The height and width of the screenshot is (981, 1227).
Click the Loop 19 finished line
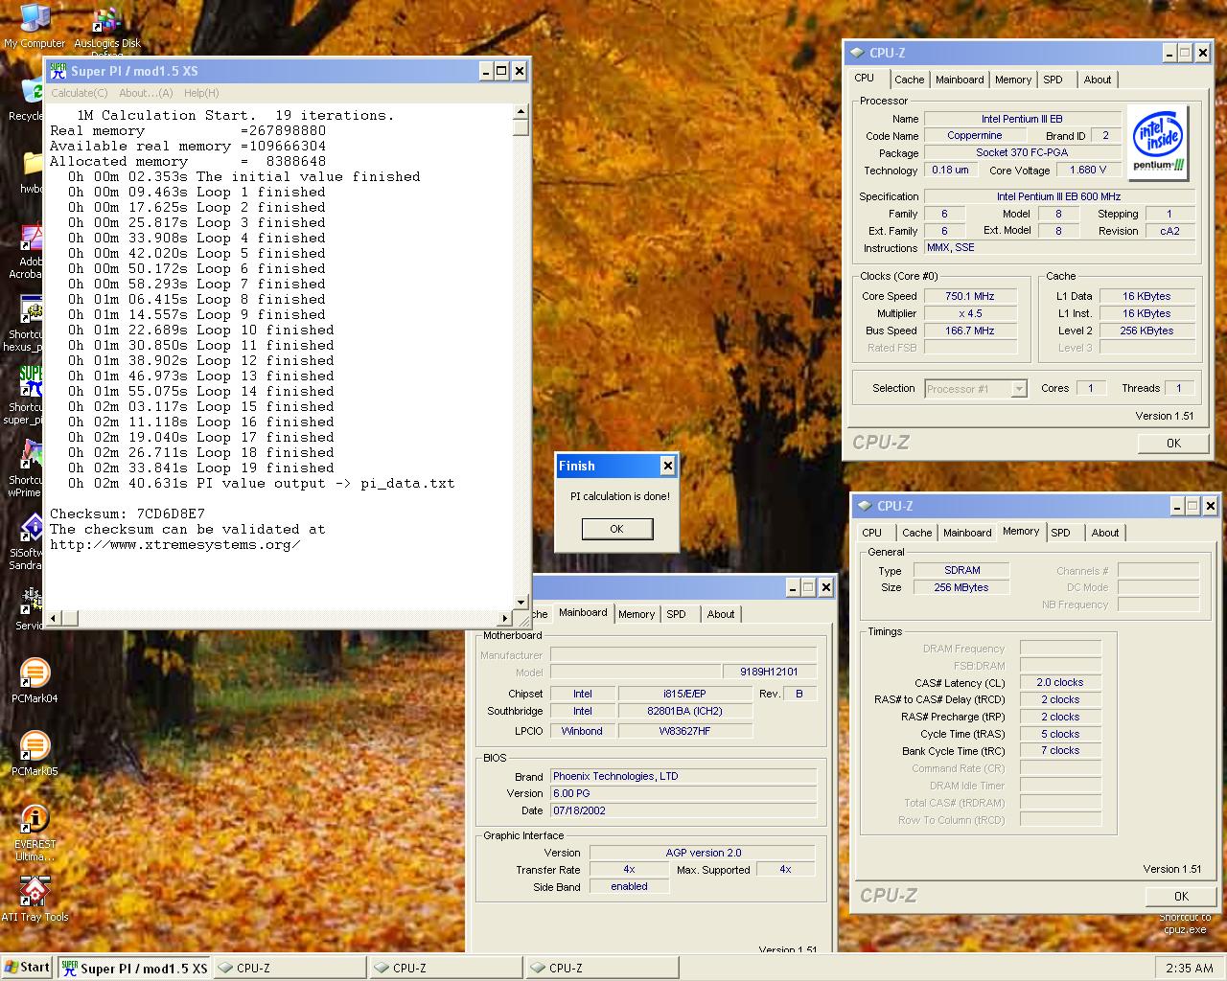[x=201, y=468]
